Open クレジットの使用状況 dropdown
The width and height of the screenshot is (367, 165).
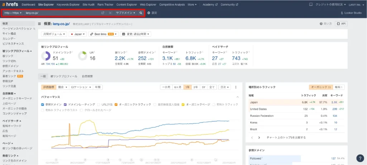[331, 4]
